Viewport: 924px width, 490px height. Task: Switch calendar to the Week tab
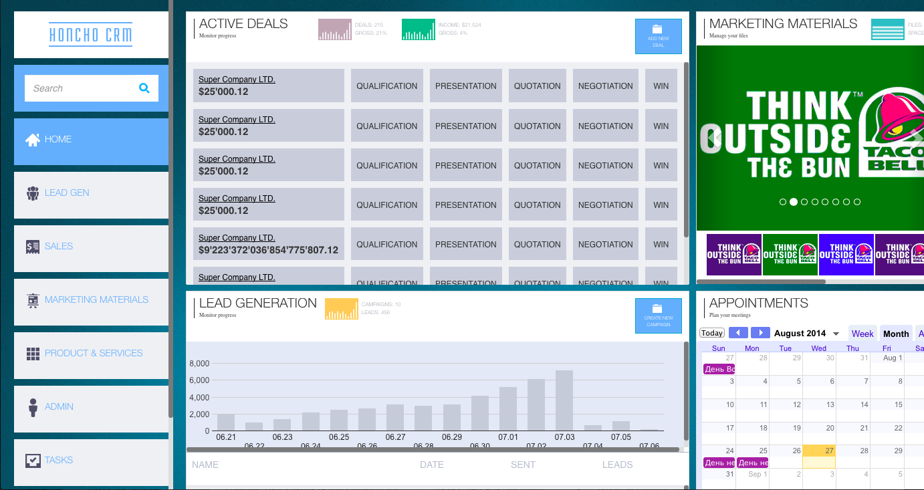tap(862, 334)
